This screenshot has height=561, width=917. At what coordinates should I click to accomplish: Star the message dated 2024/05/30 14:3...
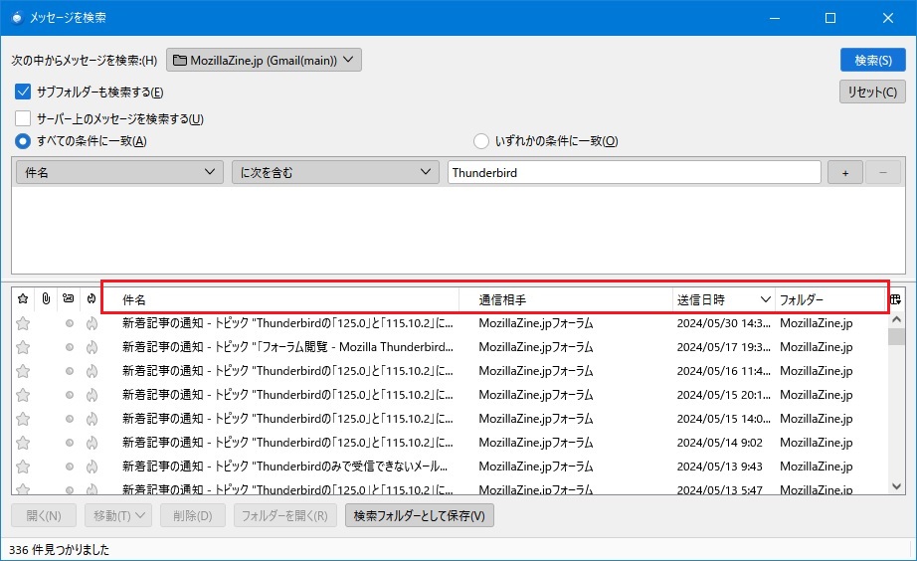(23, 323)
